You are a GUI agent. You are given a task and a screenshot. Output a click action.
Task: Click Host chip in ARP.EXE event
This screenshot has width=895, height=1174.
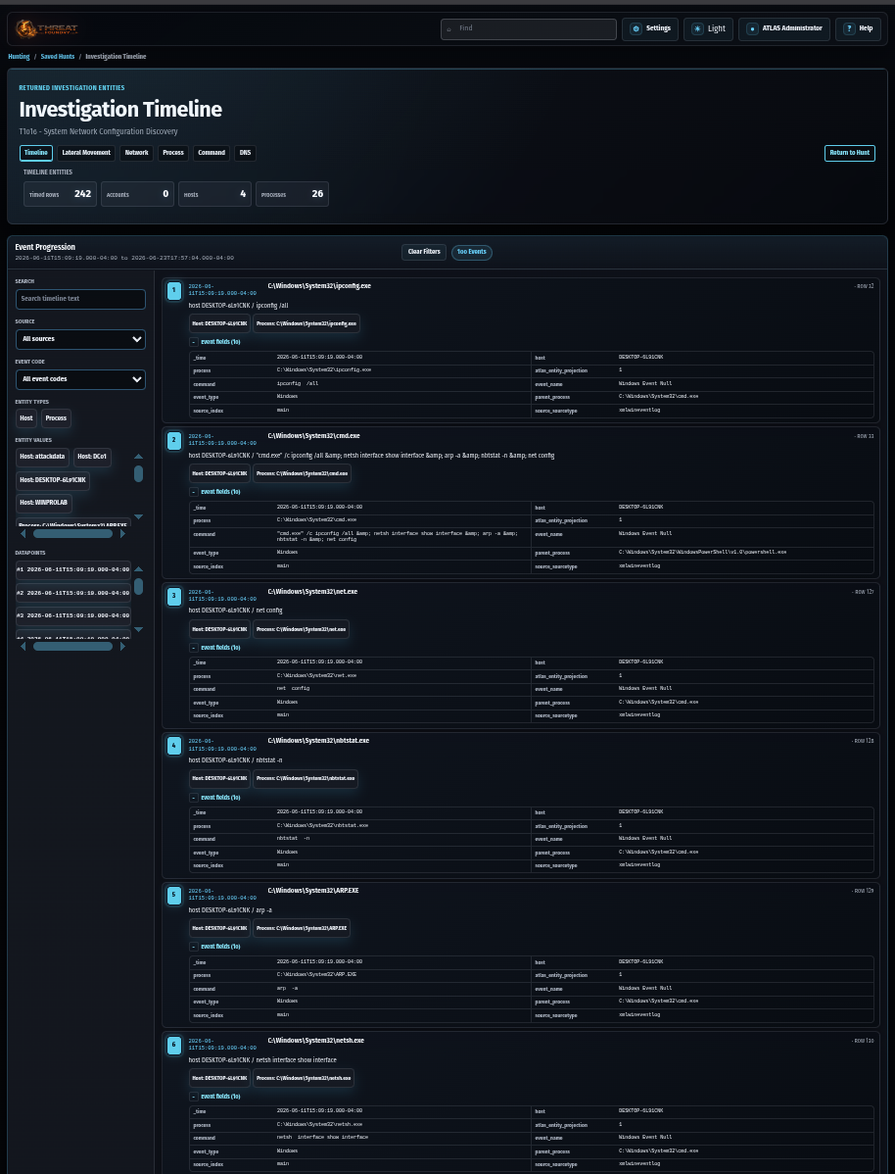click(x=220, y=928)
